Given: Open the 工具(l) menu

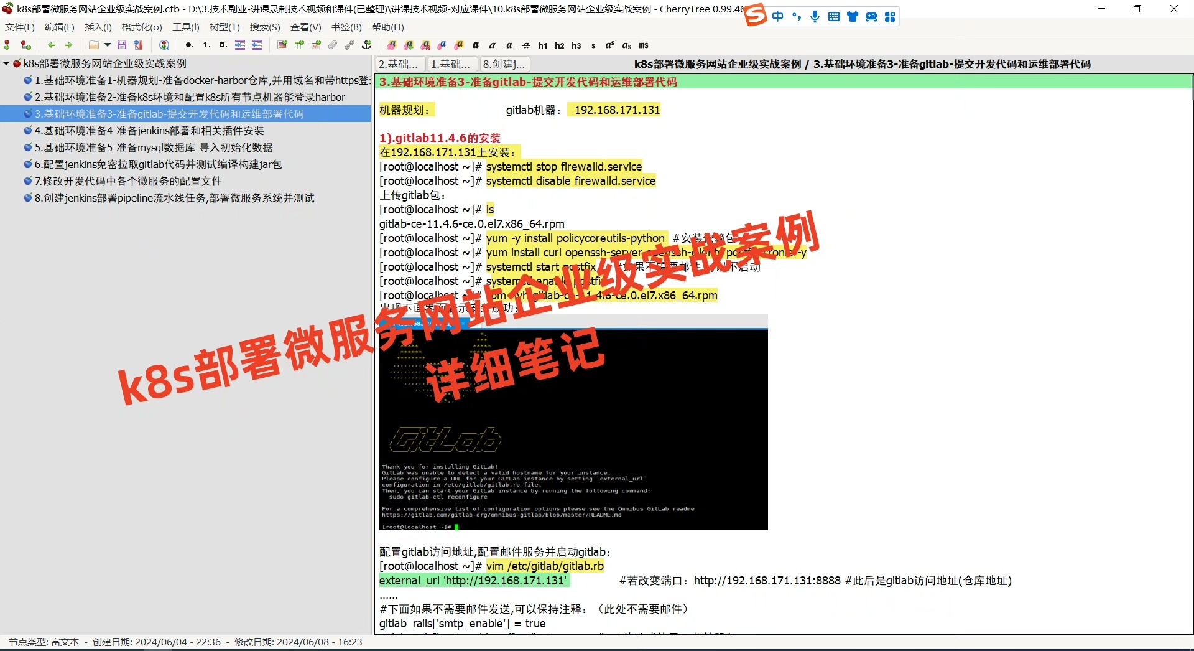Looking at the screenshot, I should tap(186, 27).
